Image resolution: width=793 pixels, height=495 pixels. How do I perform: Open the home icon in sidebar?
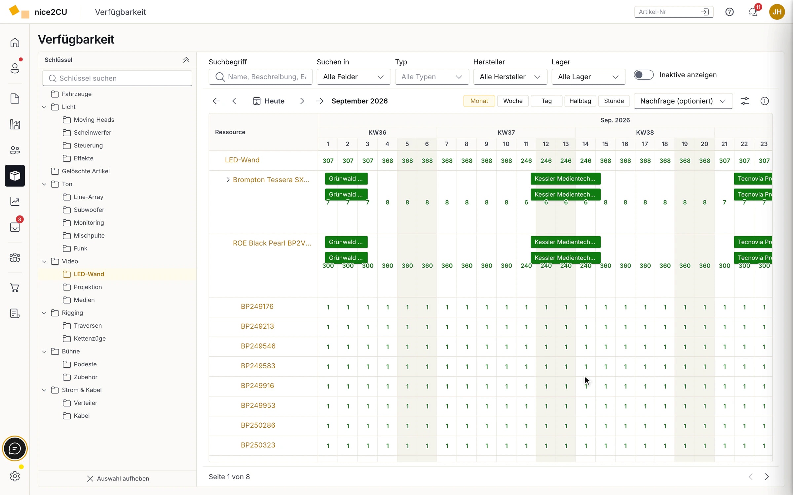coord(15,43)
